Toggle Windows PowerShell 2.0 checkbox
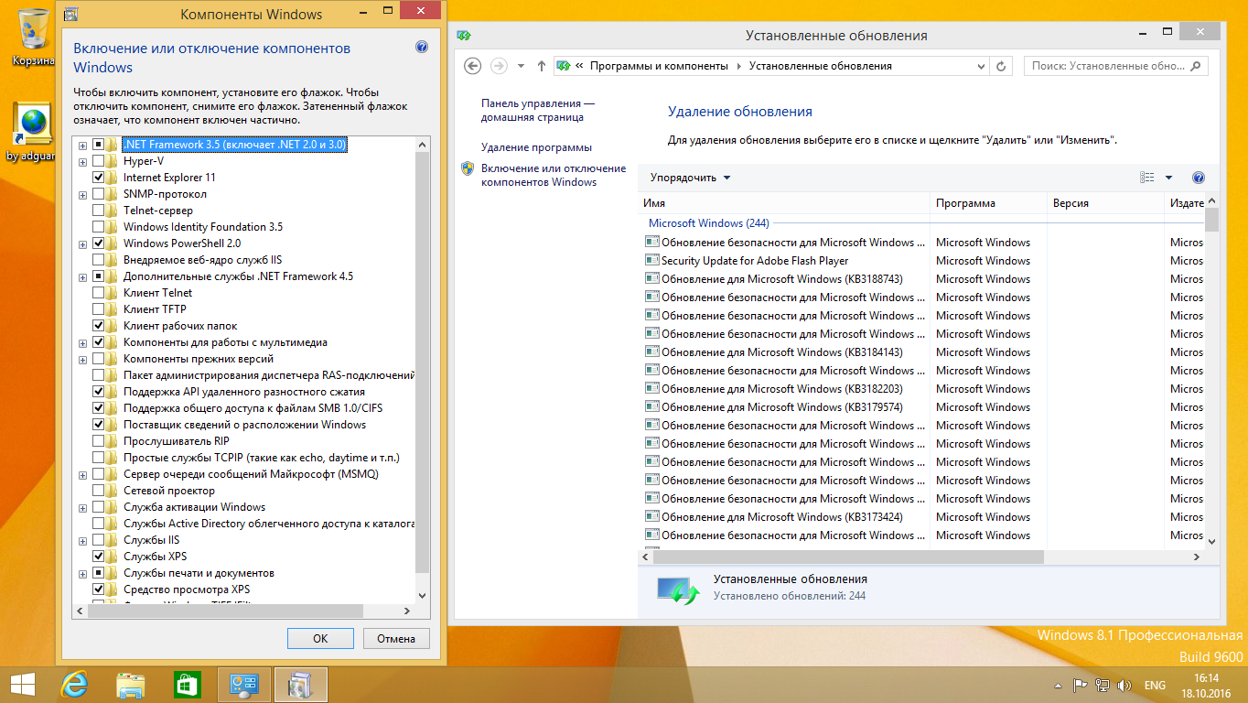Screen dimensions: 1248x703 (98, 243)
